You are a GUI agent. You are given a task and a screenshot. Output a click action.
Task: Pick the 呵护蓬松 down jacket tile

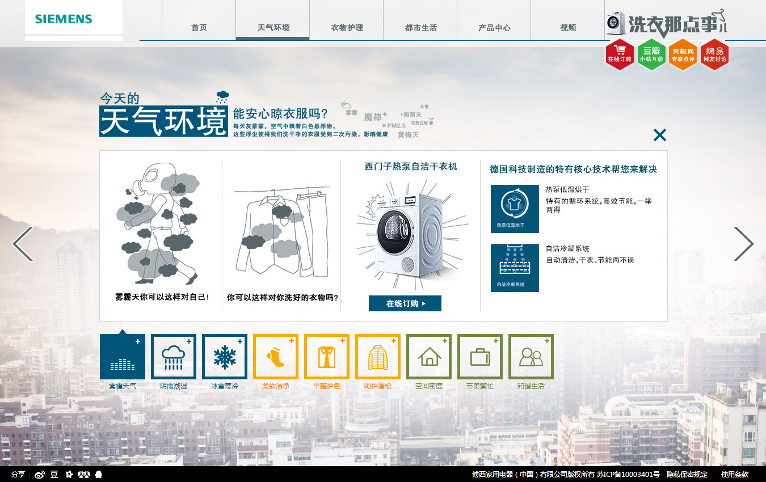coord(378,357)
